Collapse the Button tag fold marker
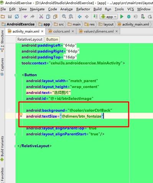 tap(16, 75)
